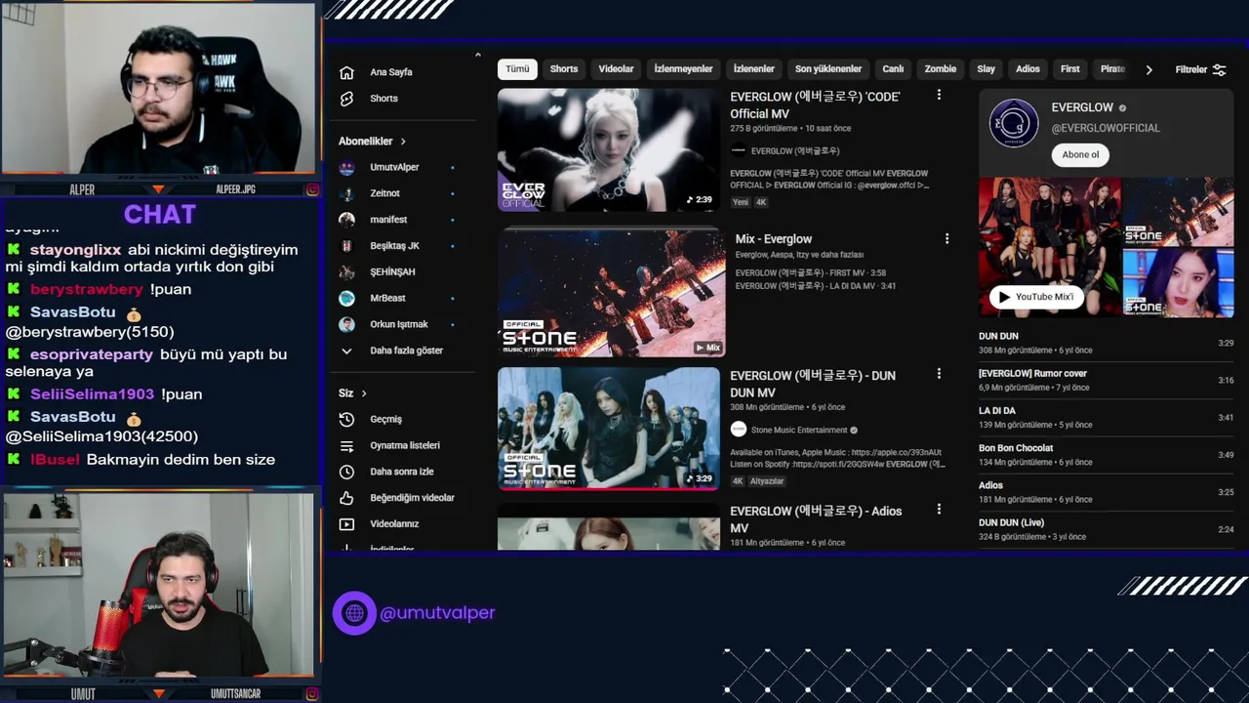Open Daha sonra izle clock icon
The height and width of the screenshot is (703, 1249).
[x=346, y=472]
